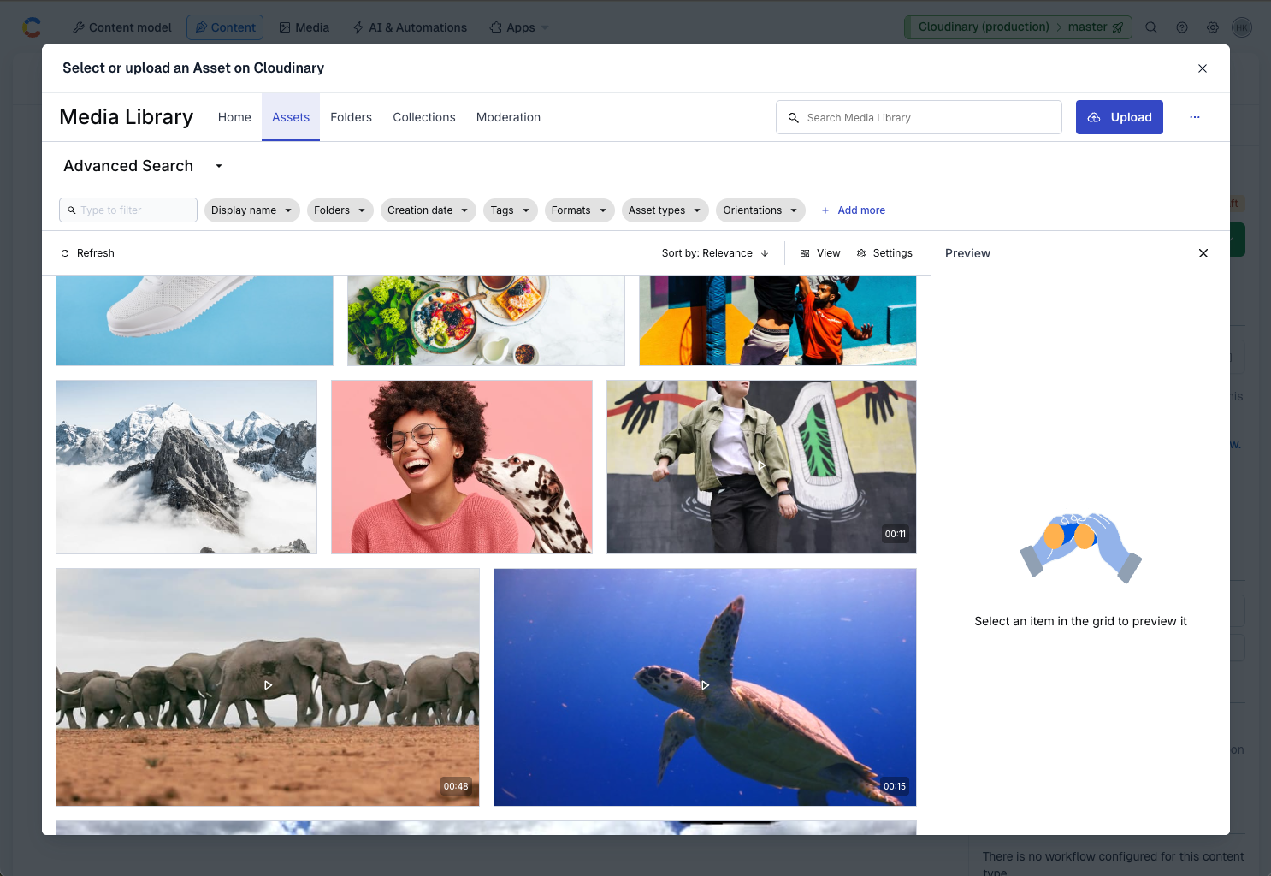Close the Preview panel
The height and width of the screenshot is (876, 1271).
1203,253
